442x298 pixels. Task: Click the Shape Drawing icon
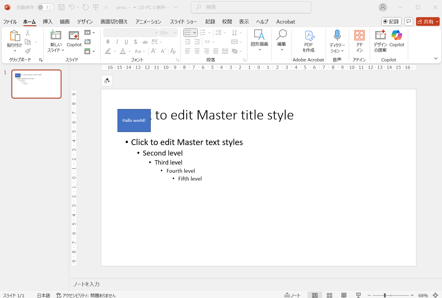pos(259,35)
